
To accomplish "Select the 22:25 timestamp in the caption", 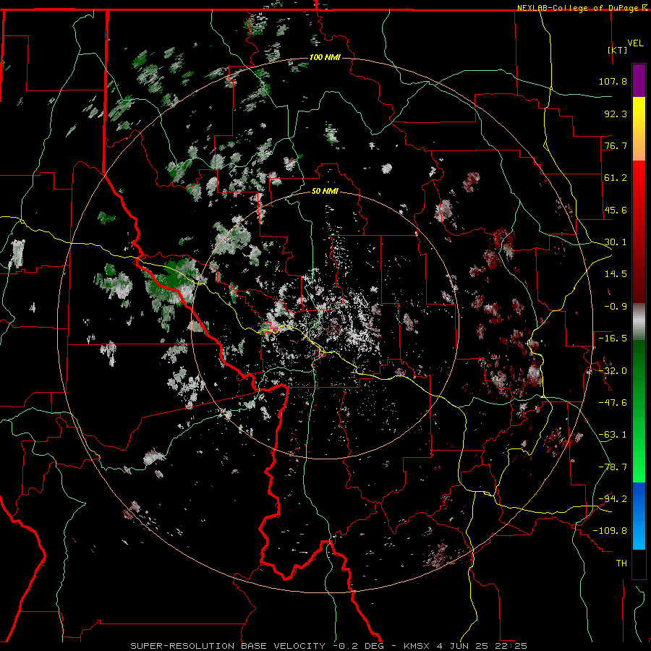I will coord(513,646).
